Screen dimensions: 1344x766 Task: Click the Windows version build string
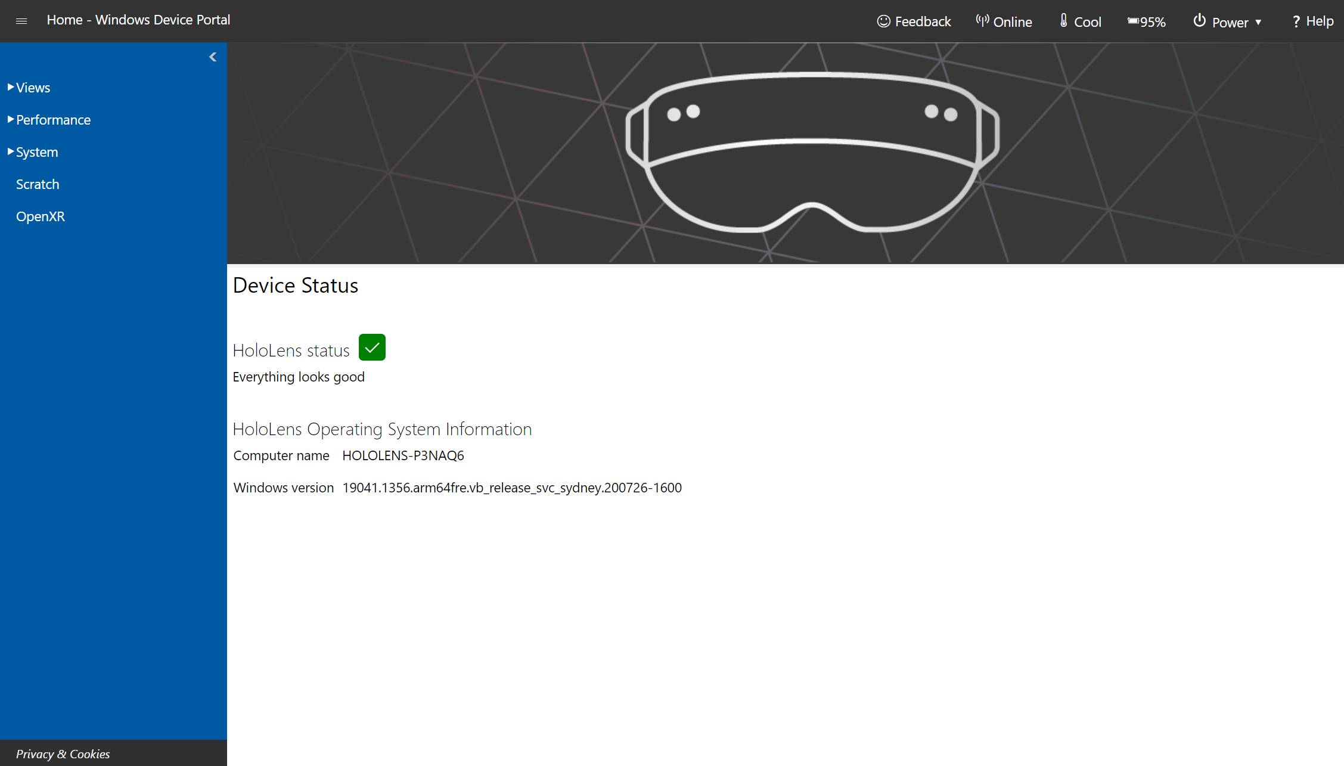click(x=511, y=487)
